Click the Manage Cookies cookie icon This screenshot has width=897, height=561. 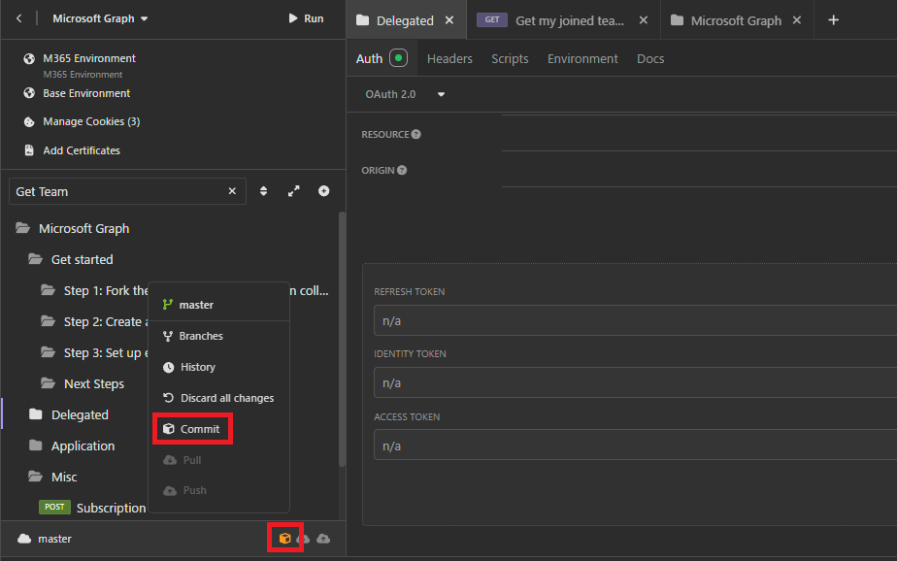click(x=28, y=120)
